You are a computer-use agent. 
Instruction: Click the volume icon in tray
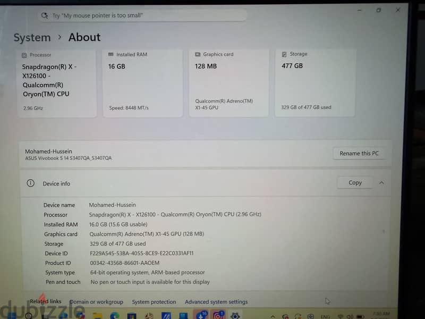(350, 316)
